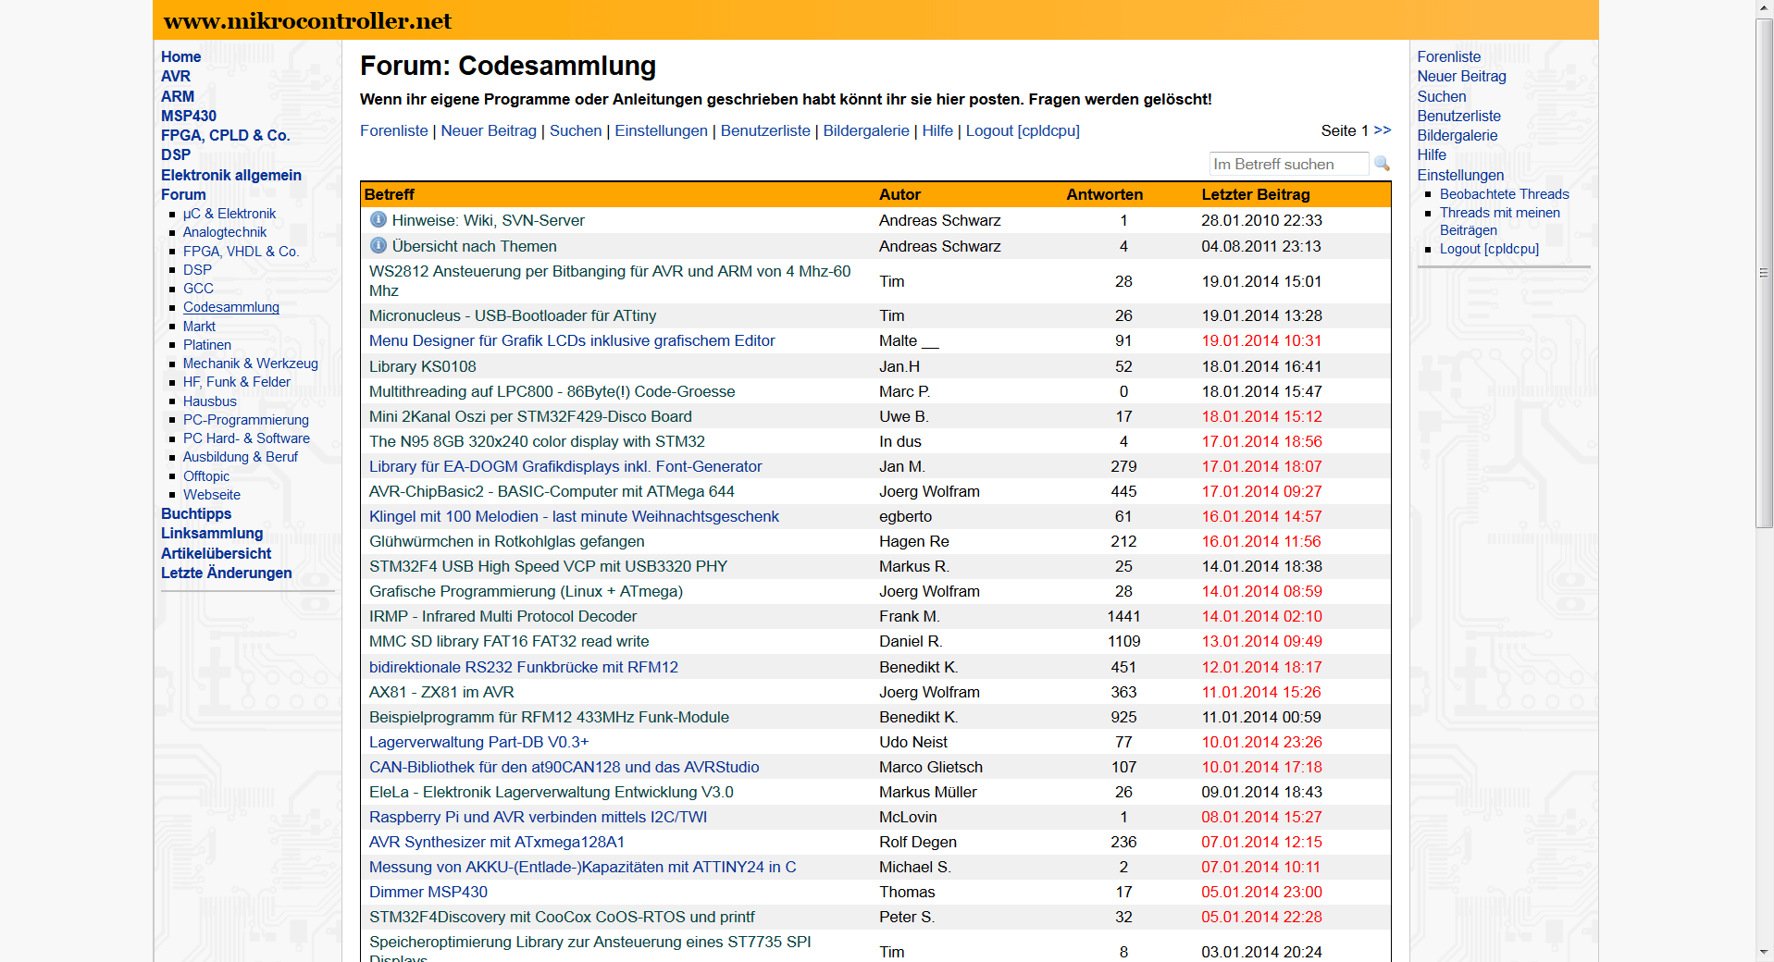Open ARM section in left sidebar
This screenshot has height=962, width=1774.
(x=178, y=96)
